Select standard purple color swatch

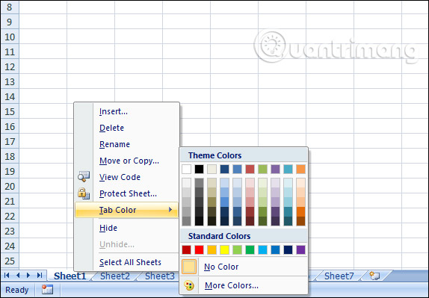pyautogui.click(x=300, y=249)
